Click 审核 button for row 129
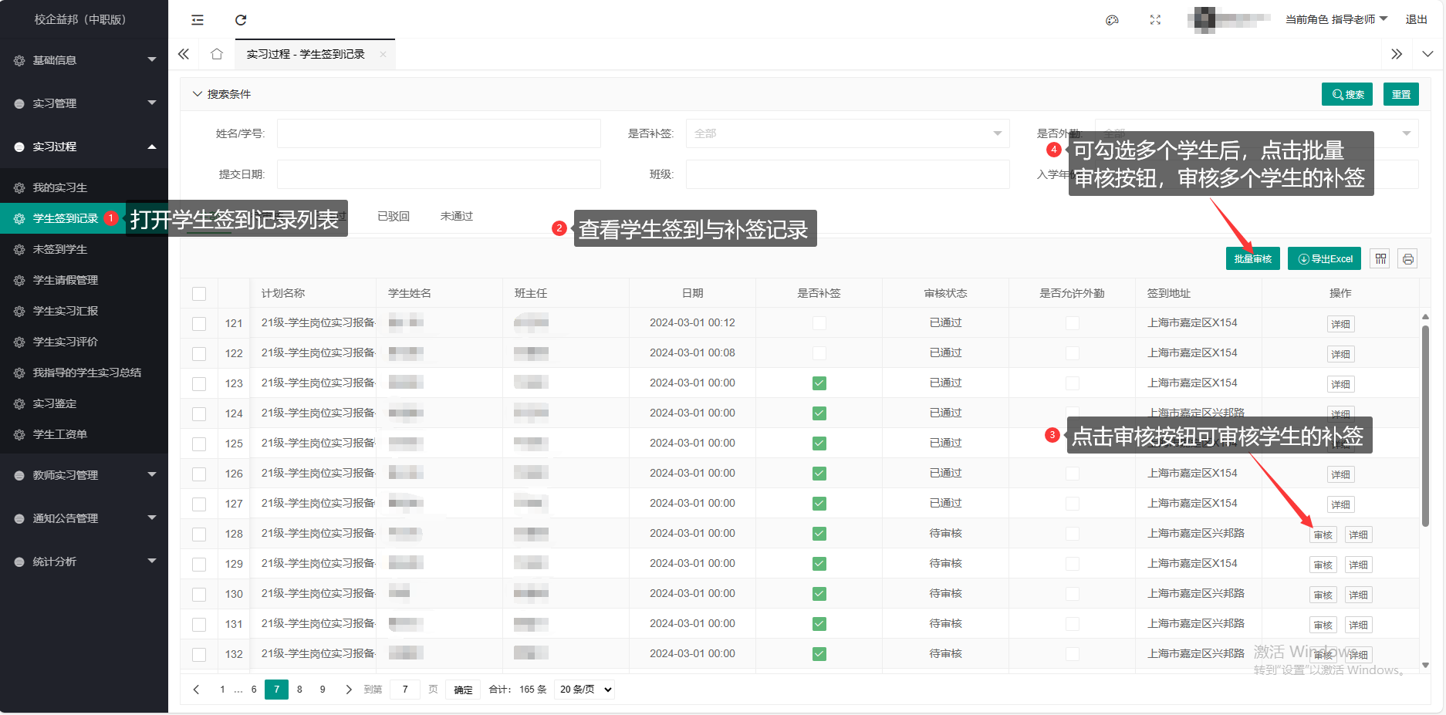This screenshot has width=1446, height=715. coord(1323,565)
